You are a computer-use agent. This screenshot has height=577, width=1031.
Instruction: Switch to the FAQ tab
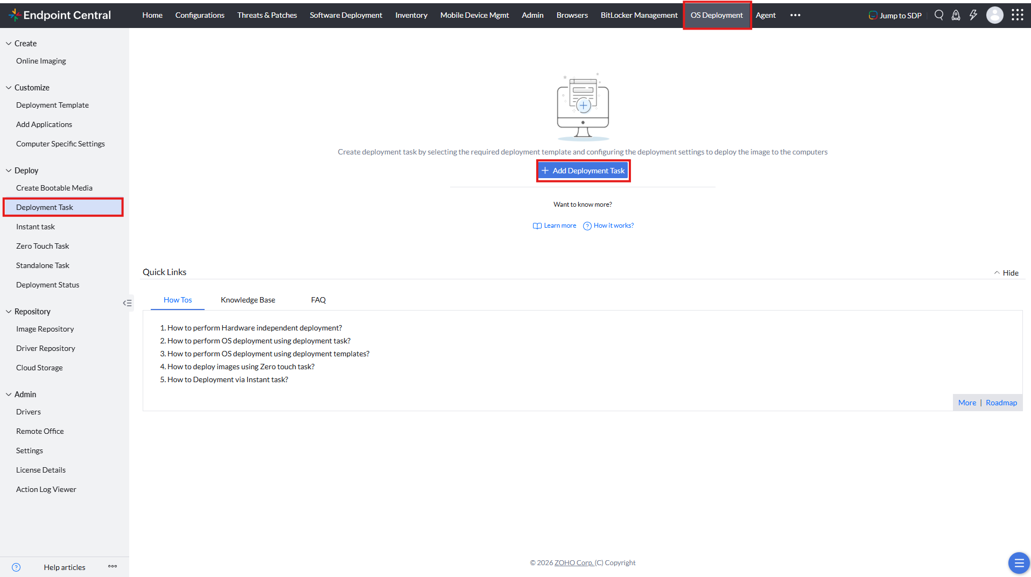tap(318, 300)
